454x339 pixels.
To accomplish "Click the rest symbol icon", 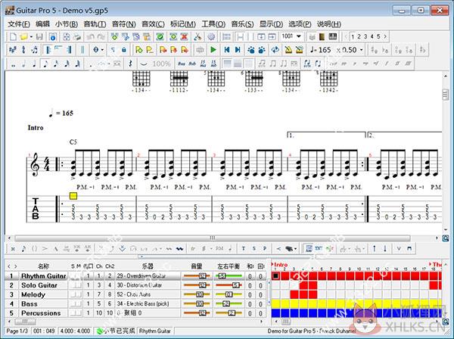I will click(130, 64).
